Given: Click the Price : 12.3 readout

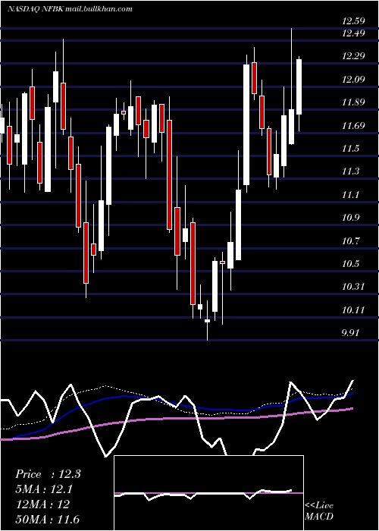Looking at the screenshot, I should coord(48,474).
